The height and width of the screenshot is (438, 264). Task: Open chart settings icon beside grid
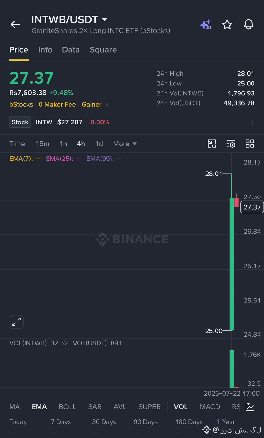[231, 144]
